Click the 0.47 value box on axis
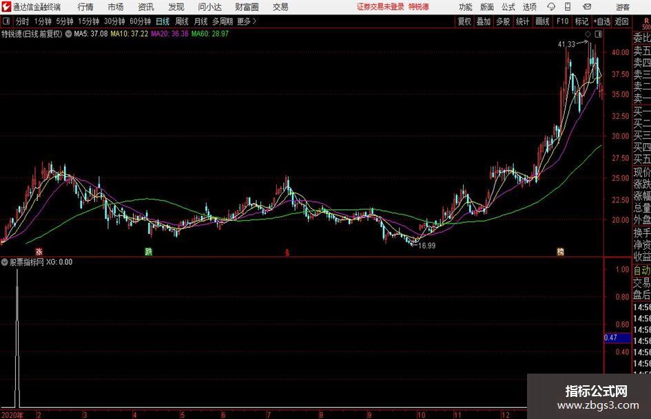This screenshot has height=419, width=651. pos(617,338)
